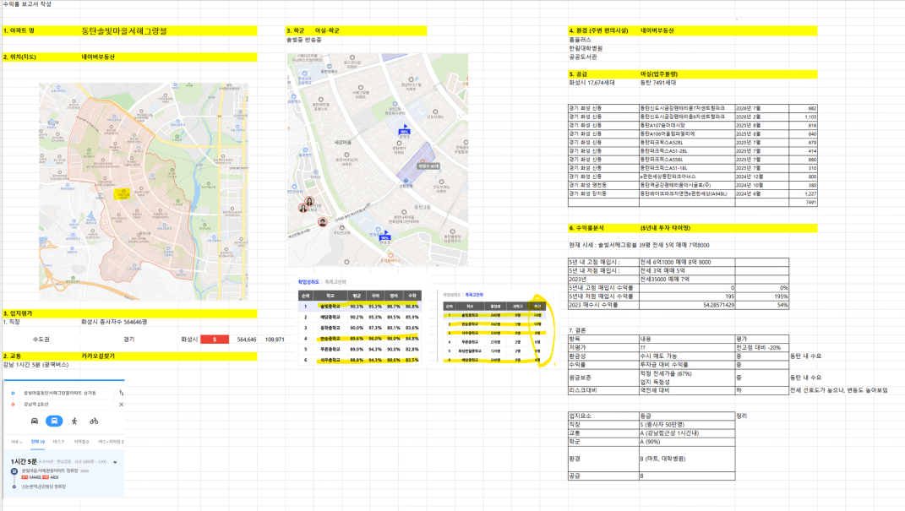Select the '6. 수익률분석' header cell
The width and height of the screenshot is (905, 511).
[x=603, y=228]
